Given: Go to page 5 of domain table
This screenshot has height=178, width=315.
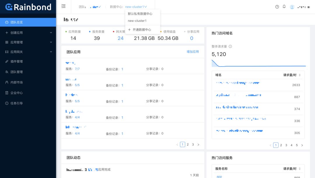Looking at the screenshot, I should coord(297,145).
